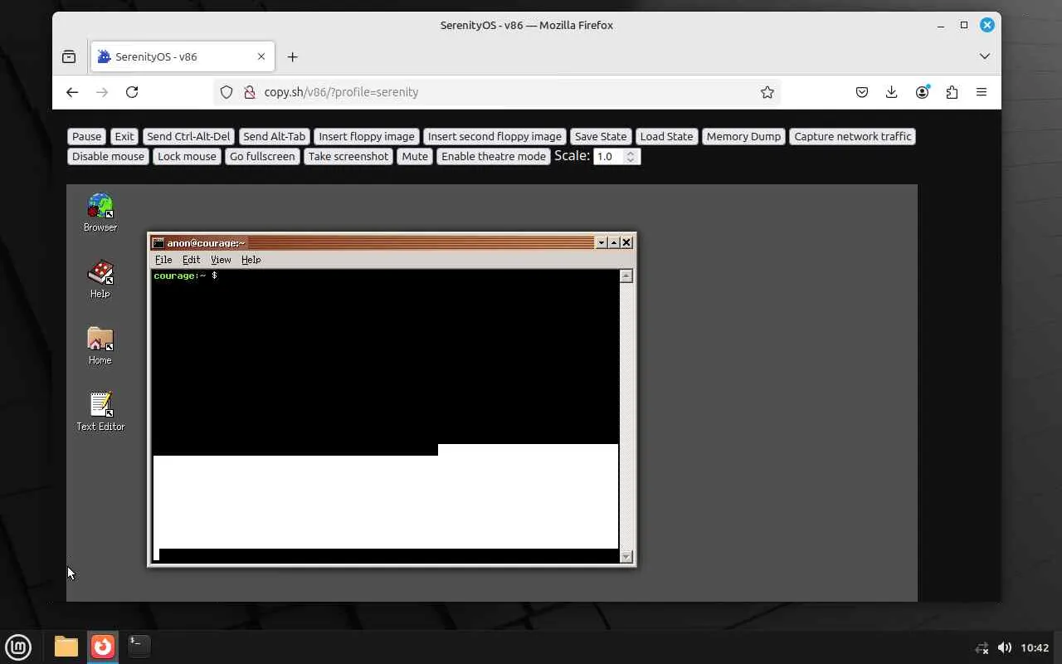Open the Home folder desktop icon
This screenshot has width=1062, height=664.
[x=100, y=345]
